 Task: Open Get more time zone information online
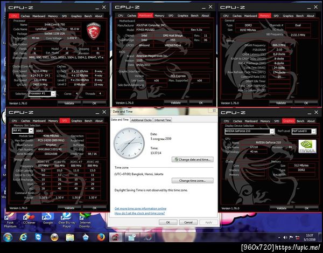[x=141, y=209]
